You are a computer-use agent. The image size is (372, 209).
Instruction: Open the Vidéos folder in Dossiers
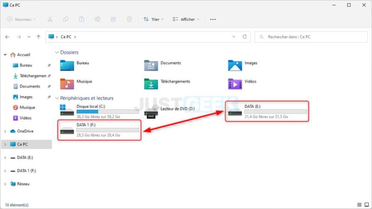point(235,84)
